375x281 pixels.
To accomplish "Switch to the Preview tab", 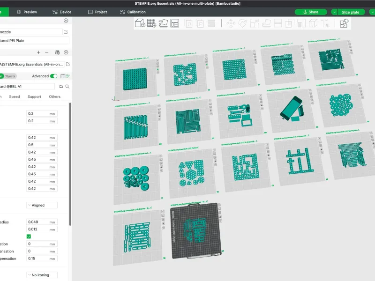I will tap(27, 12).
